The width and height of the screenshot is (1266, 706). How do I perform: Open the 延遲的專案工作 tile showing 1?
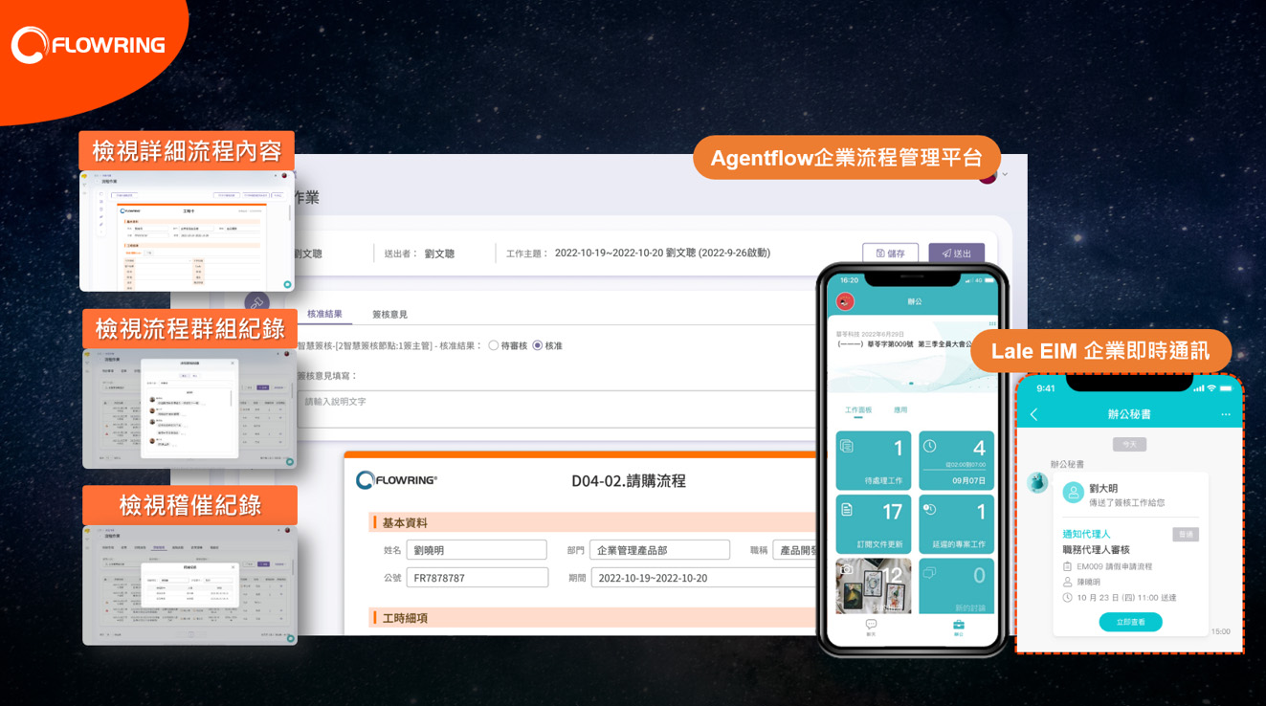tap(957, 523)
